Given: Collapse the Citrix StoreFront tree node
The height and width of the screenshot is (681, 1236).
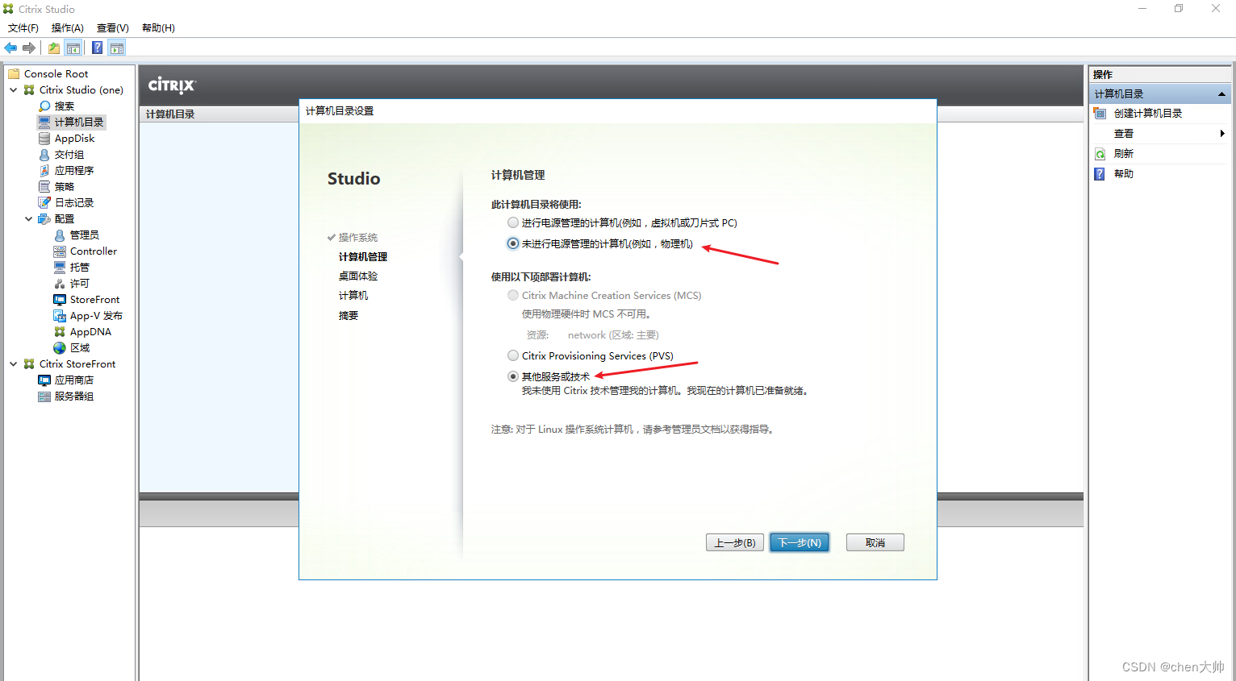Looking at the screenshot, I should pyautogui.click(x=13, y=363).
